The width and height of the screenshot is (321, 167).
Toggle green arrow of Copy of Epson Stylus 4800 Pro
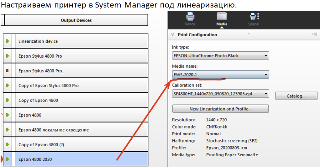[8, 85]
